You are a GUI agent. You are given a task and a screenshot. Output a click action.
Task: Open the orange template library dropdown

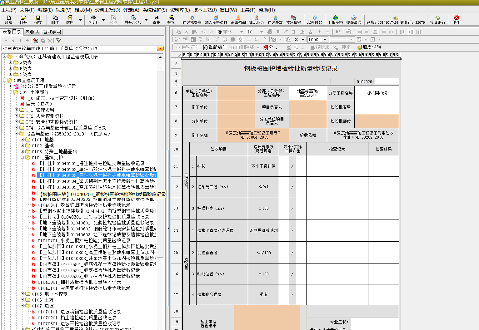click(x=160, y=48)
